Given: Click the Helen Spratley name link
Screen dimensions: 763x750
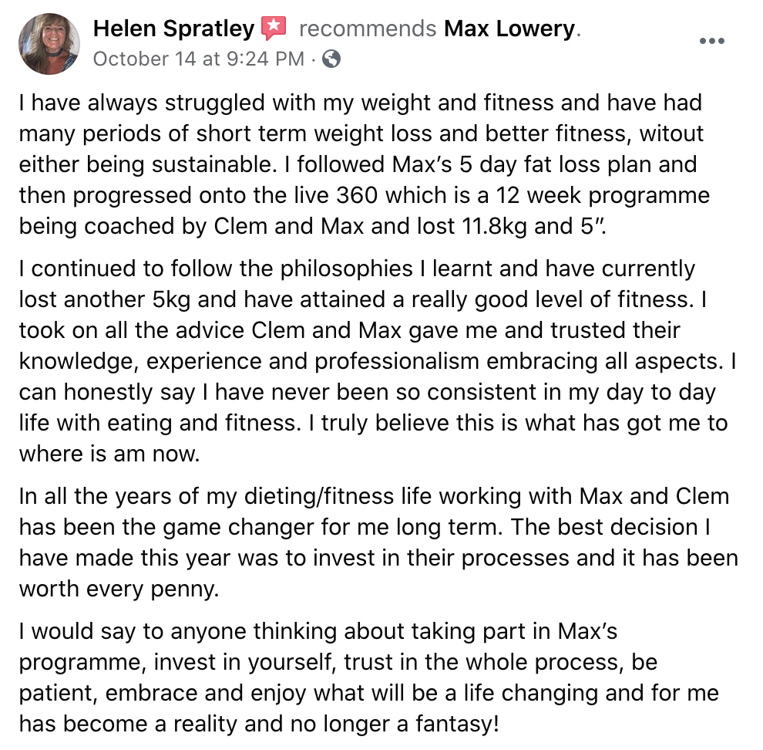Looking at the screenshot, I should click(x=173, y=29).
